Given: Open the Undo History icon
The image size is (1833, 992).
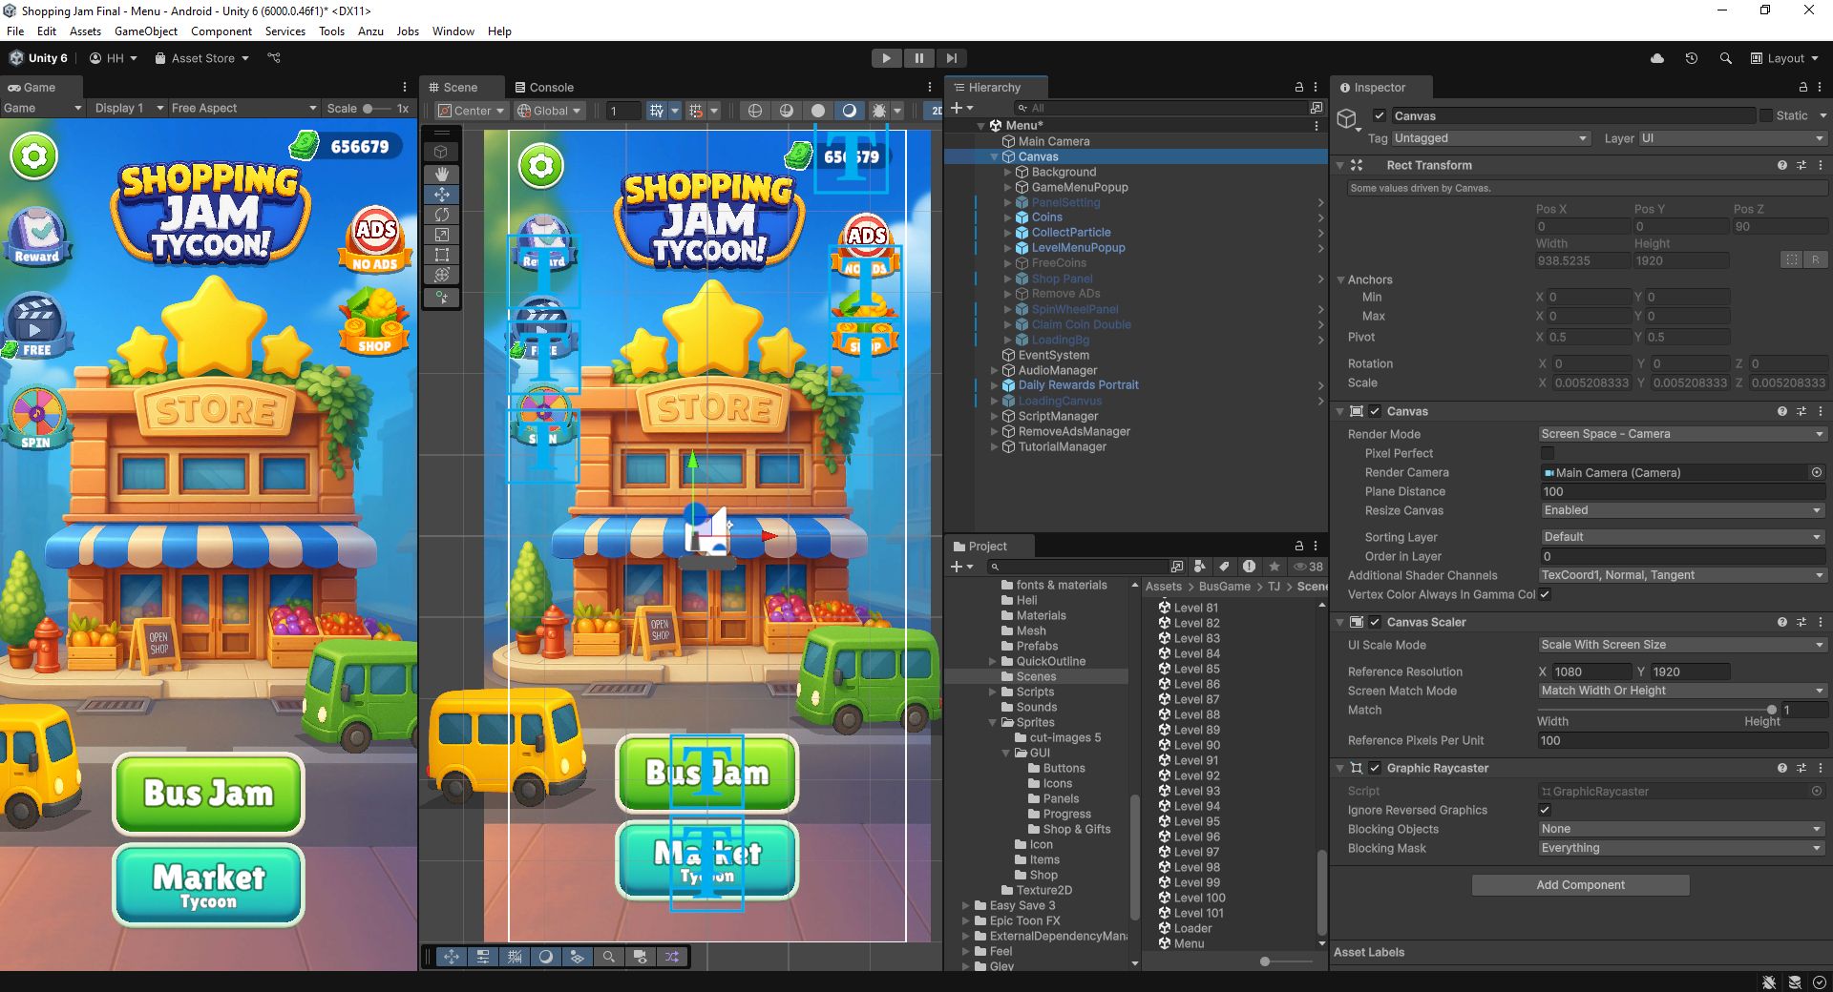Looking at the screenshot, I should tap(1691, 58).
